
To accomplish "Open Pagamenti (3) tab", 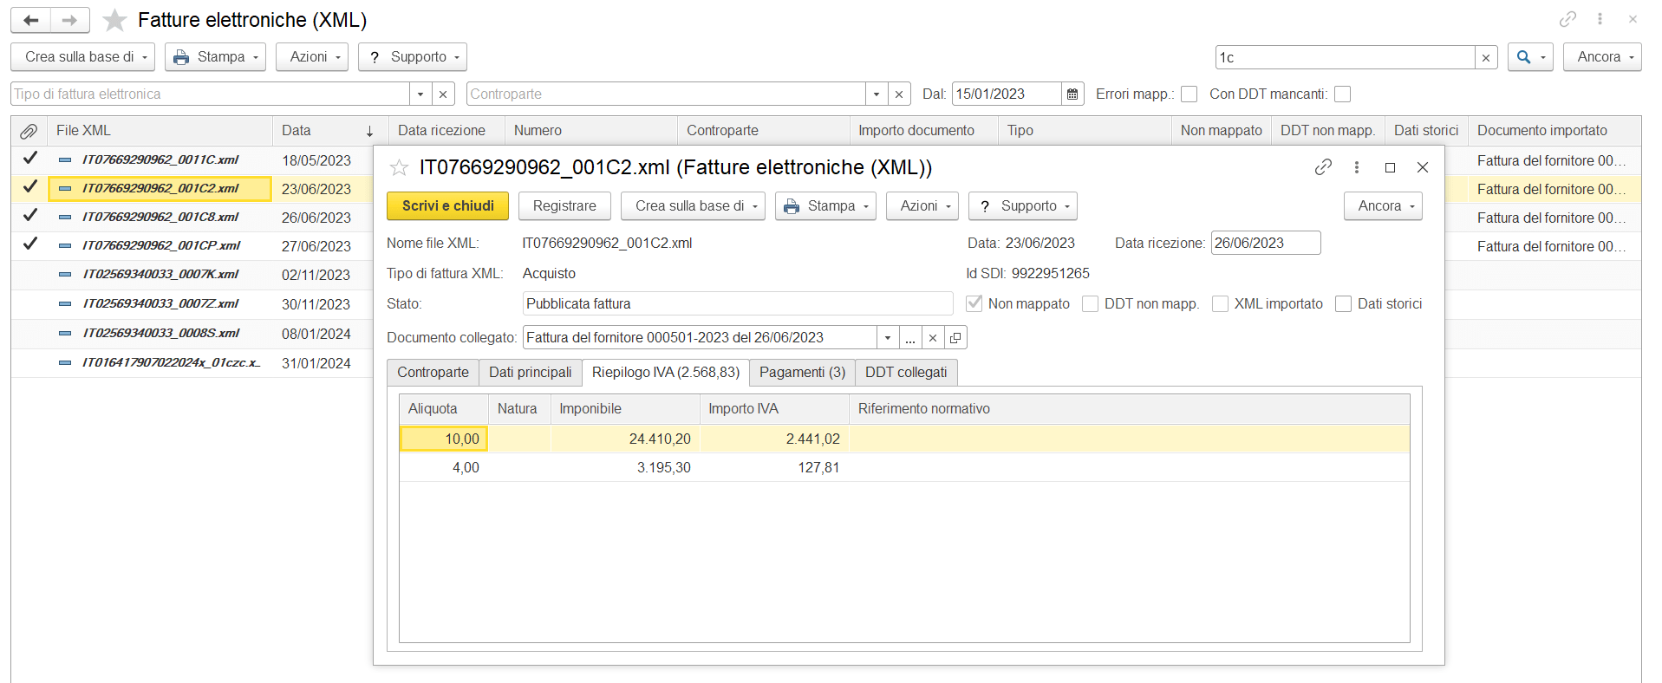I will coord(802,373).
